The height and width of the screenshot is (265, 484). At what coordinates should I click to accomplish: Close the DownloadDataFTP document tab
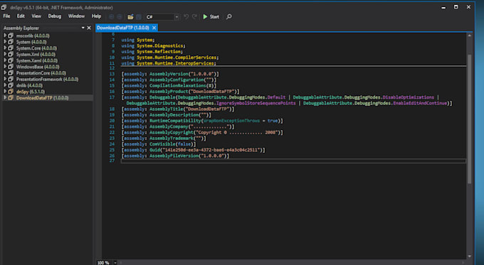click(x=154, y=28)
